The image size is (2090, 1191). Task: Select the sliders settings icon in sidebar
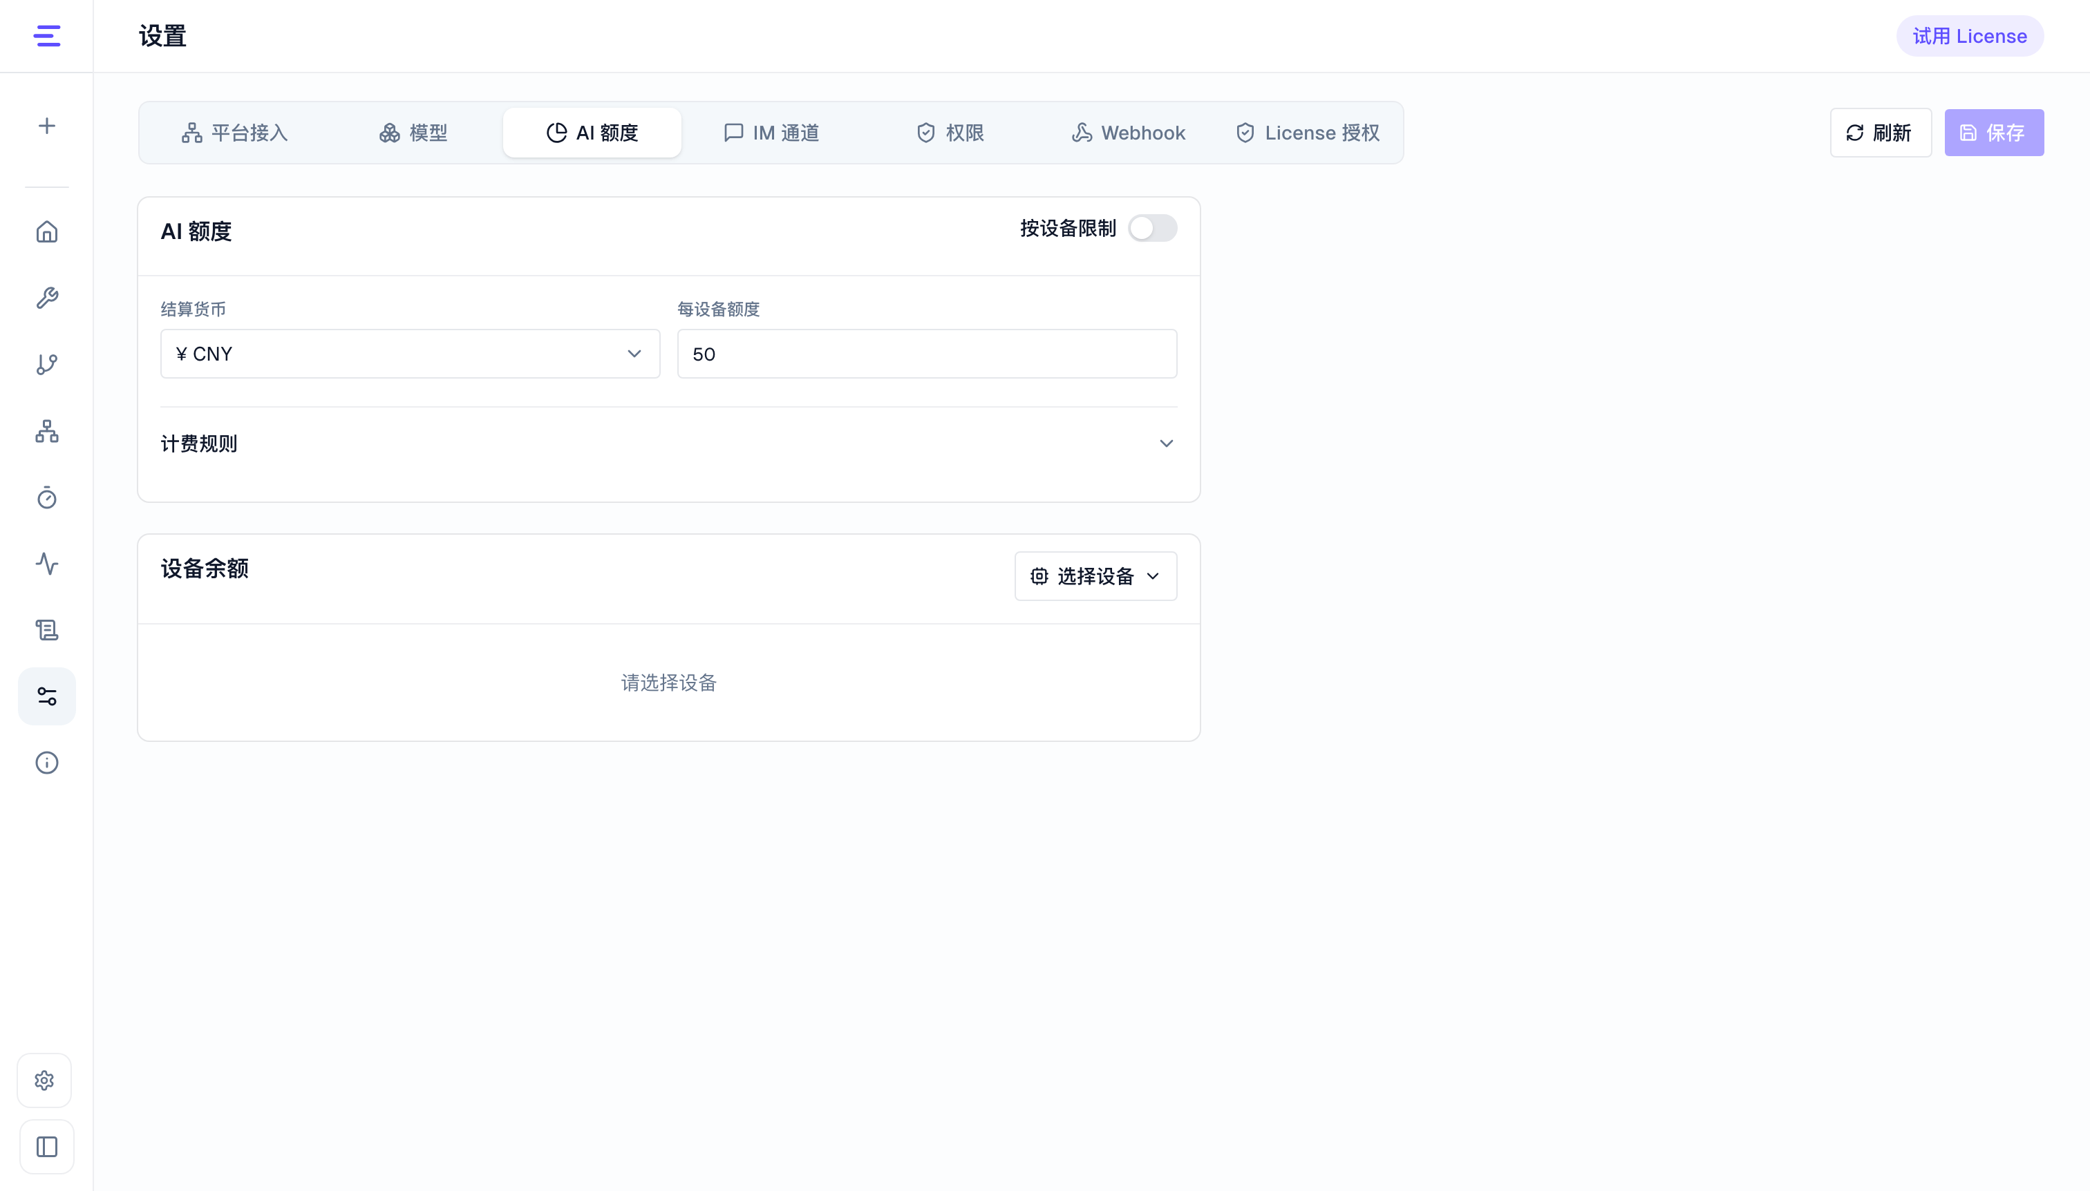click(46, 696)
